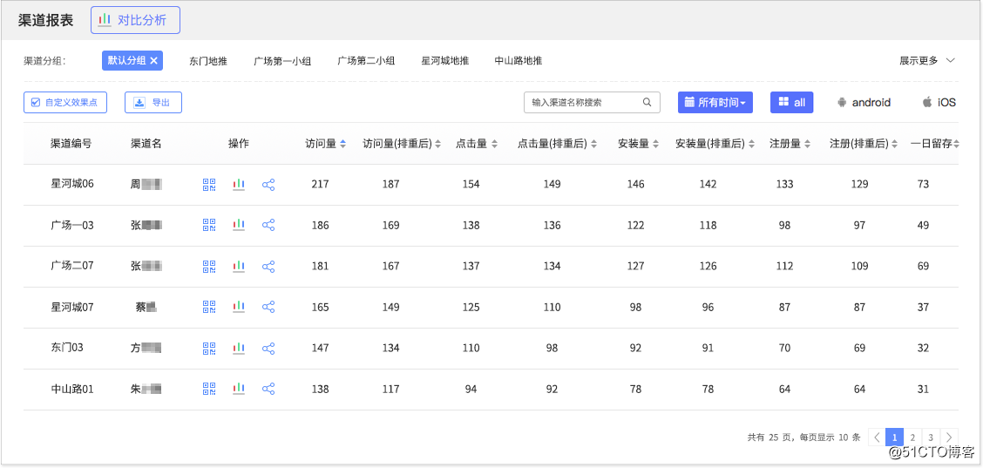Share the 中山路01 channel
The width and height of the screenshot is (983, 468).
point(268,390)
